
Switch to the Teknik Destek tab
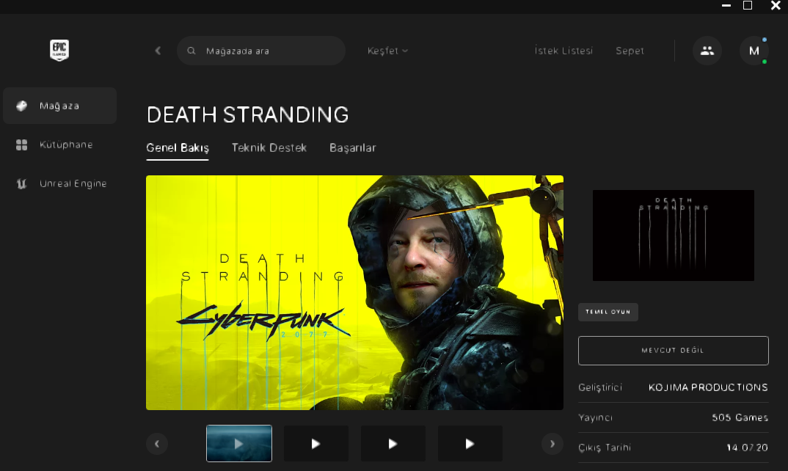click(x=269, y=147)
